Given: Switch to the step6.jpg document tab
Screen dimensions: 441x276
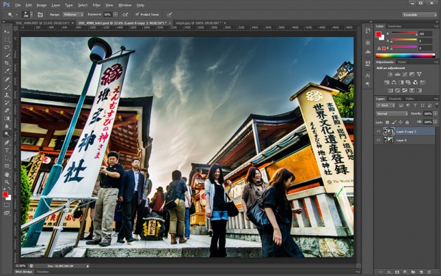Looking at the screenshot, I should (198, 23).
